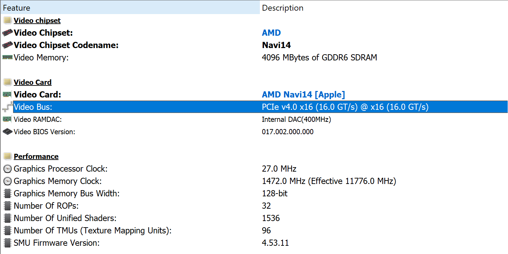
Task: Click the Video BIOS Version chip icon
Action: (8, 132)
